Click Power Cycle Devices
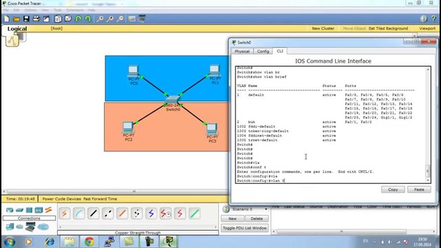The height and width of the screenshot is (248, 441). coord(61,199)
